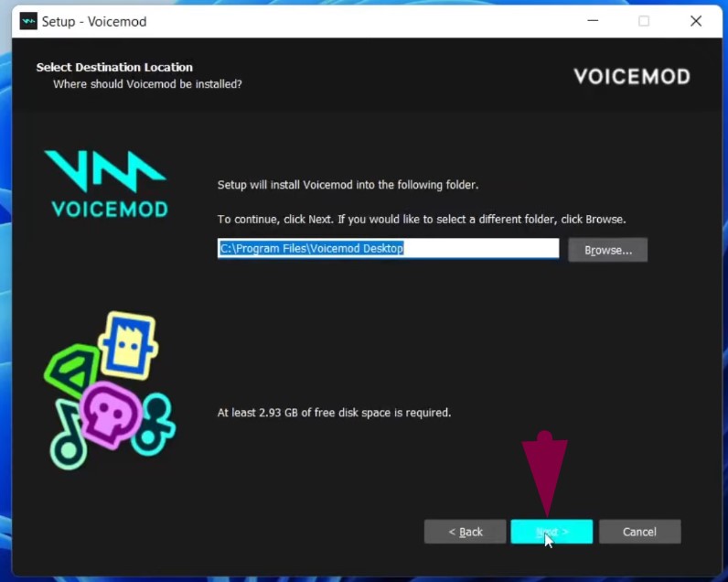Click the Voicemod title bar app icon
The width and height of the screenshot is (728, 582).
[28, 21]
